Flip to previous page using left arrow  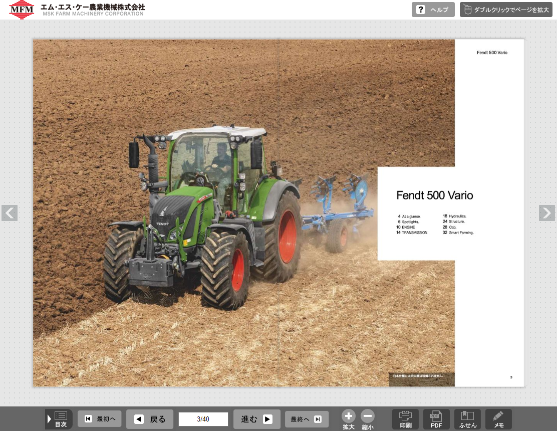[x=10, y=213]
